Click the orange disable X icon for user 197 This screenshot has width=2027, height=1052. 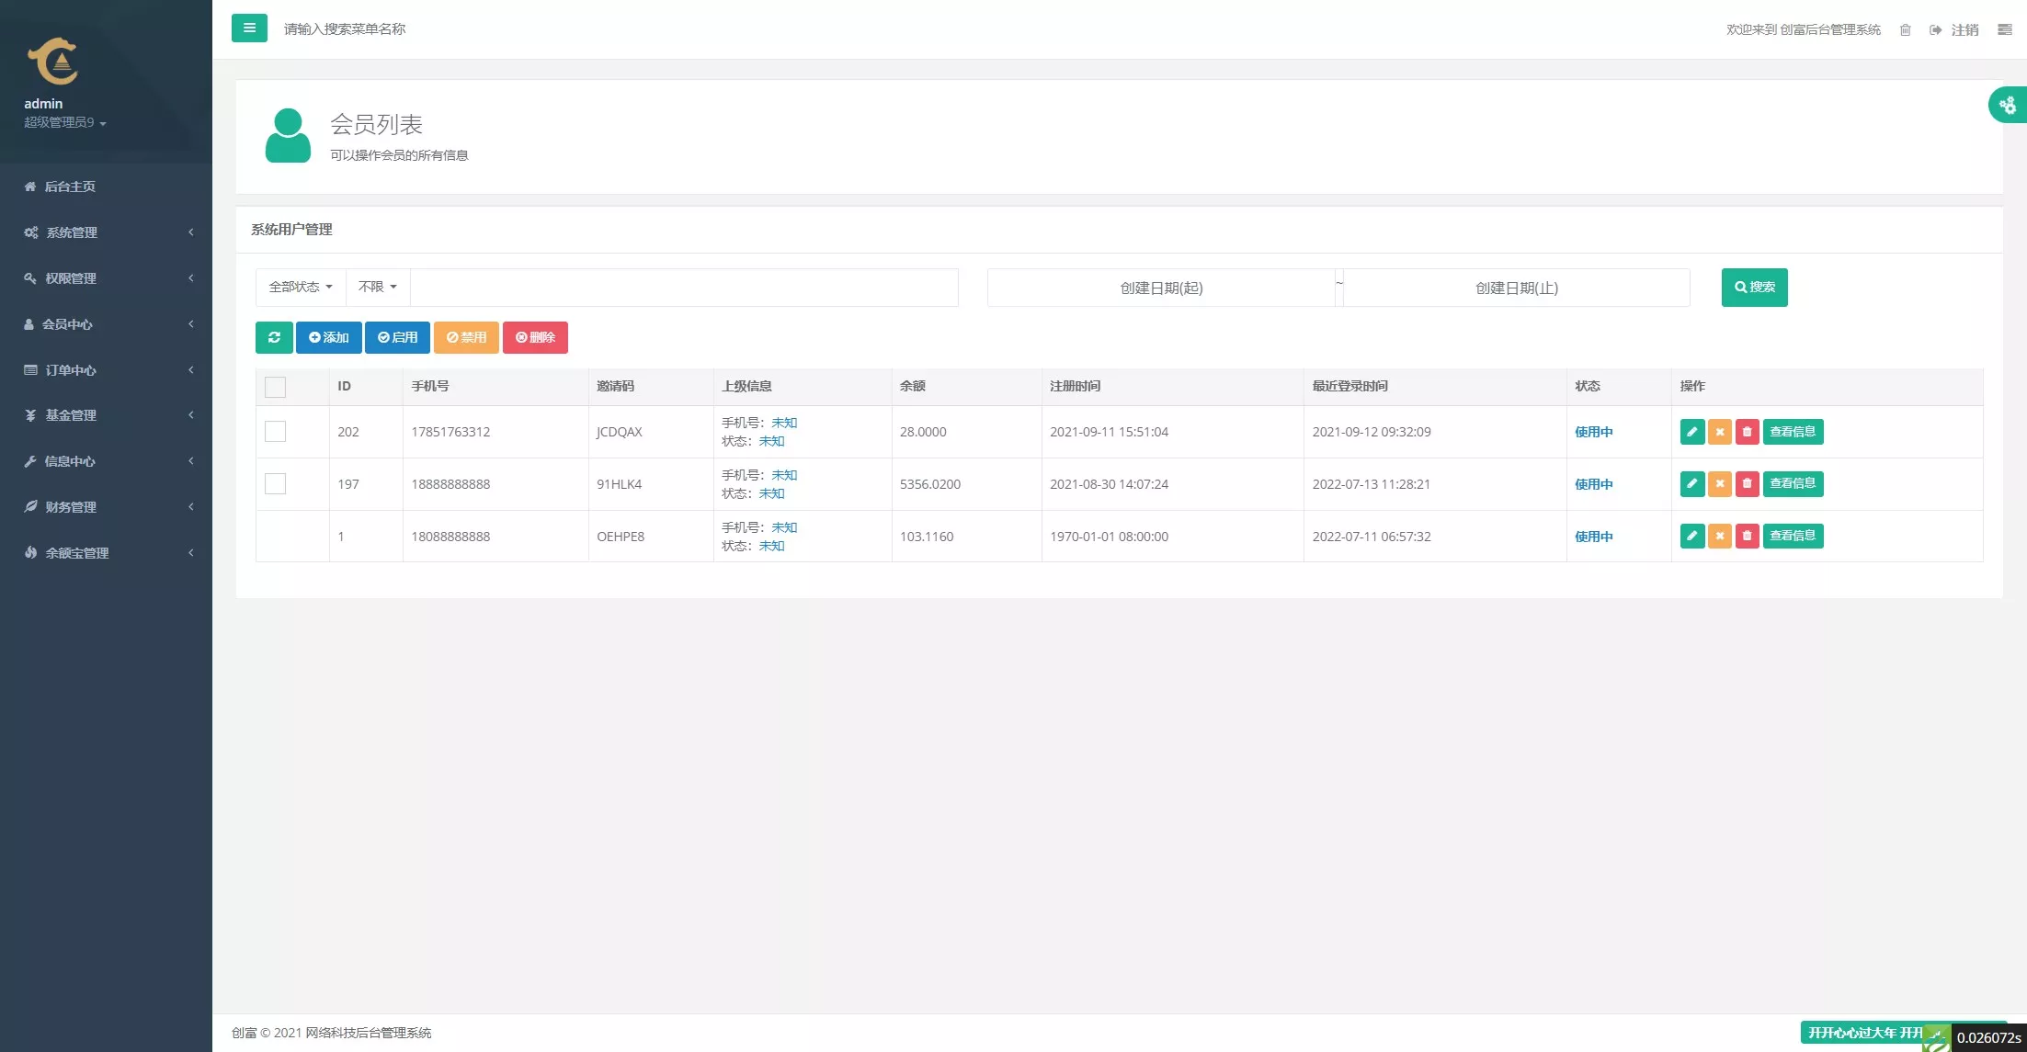click(1719, 484)
